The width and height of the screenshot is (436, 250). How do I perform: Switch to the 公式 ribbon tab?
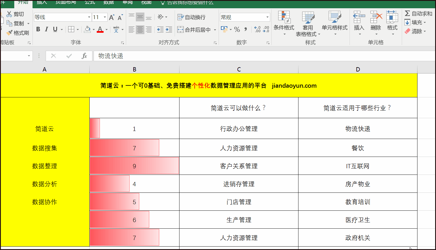(x=90, y=3)
